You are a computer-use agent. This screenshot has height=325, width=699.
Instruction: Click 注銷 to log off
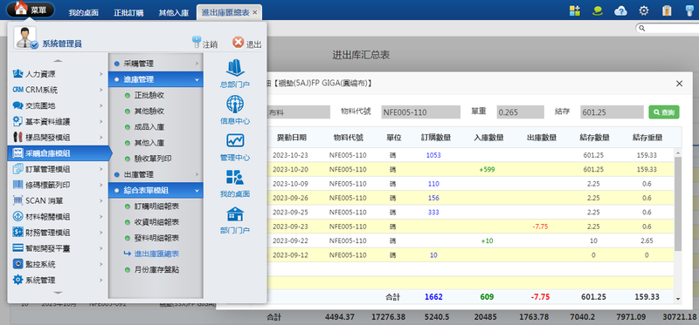coord(204,43)
